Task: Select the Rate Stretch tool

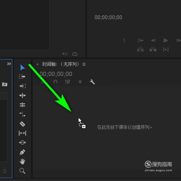Action: pyautogui.click(x=22, y=114)
